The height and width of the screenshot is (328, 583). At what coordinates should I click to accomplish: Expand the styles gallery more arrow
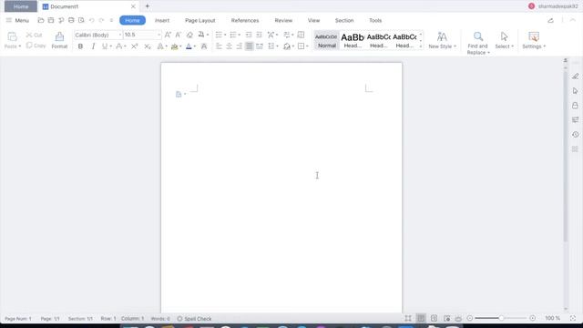(421, 46)
